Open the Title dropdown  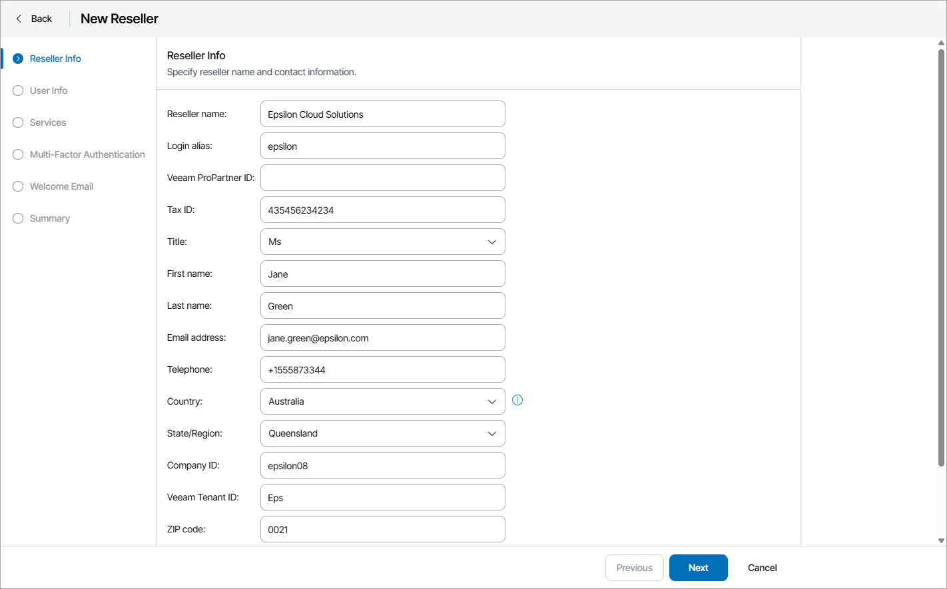[x=491, y=242]
